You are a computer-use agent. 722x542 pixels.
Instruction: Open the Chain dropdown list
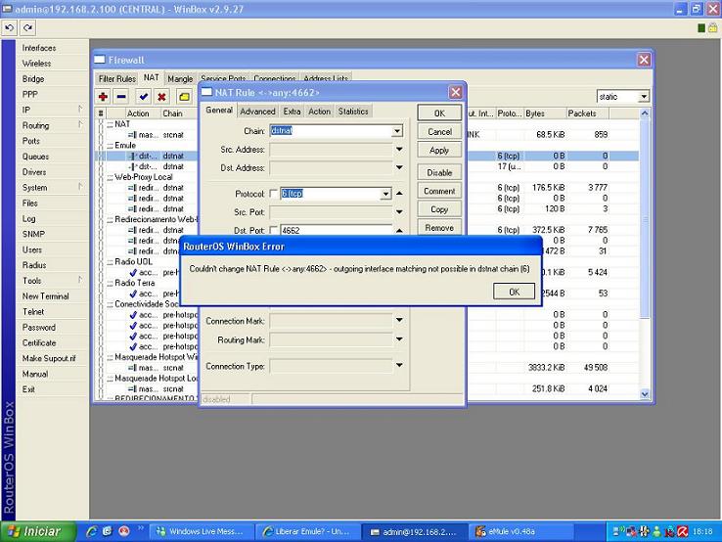[x=397, y=131]
